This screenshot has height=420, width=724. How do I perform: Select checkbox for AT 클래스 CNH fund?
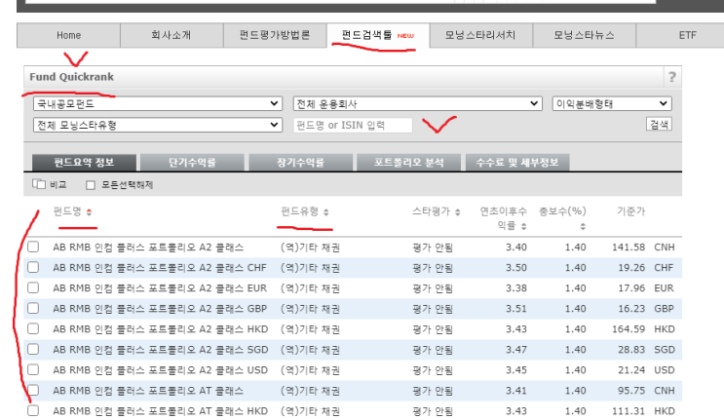tap(33, 390)
